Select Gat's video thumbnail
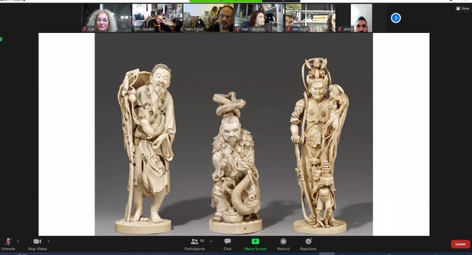The height and width of the screenshot is (255, 472). 107,18
